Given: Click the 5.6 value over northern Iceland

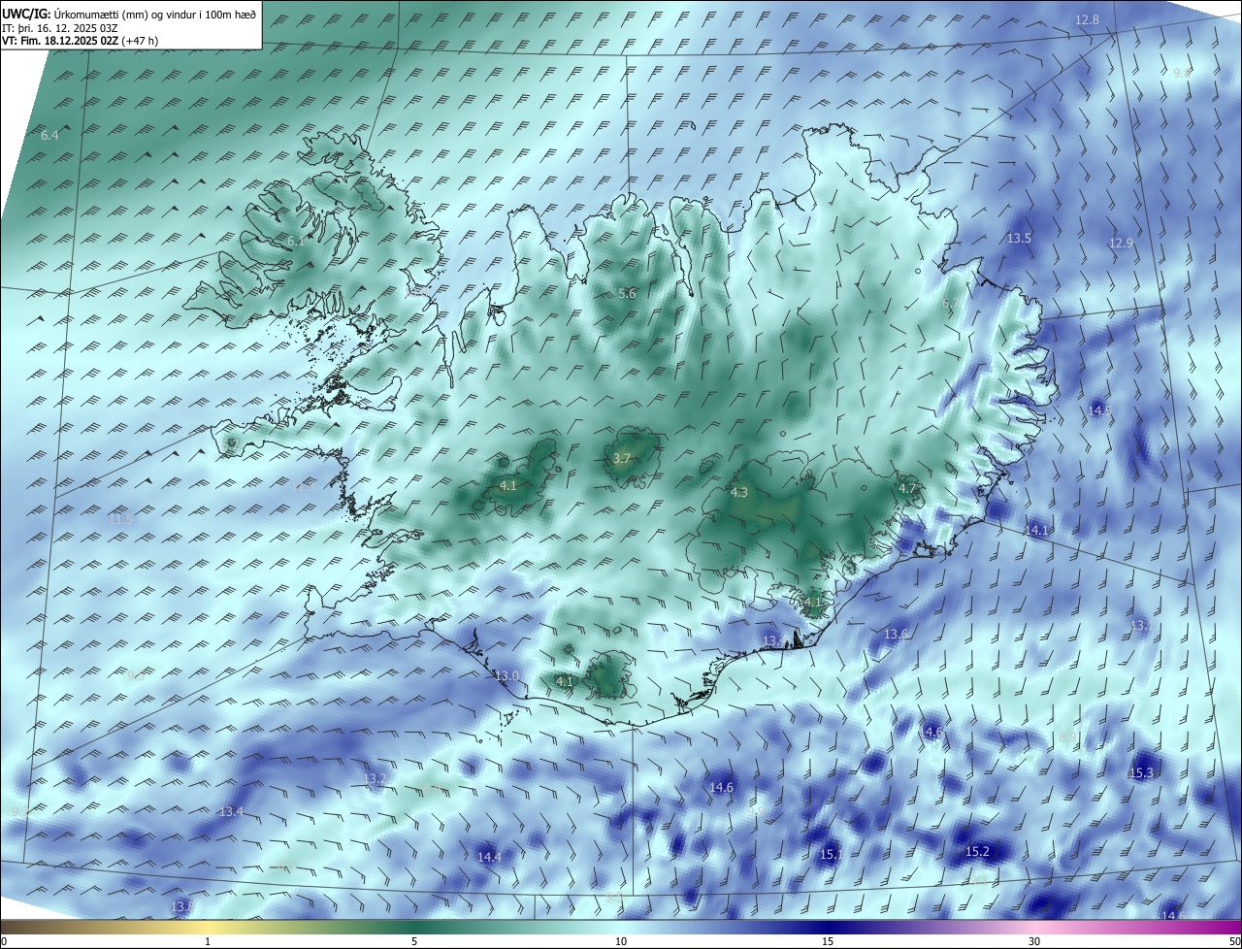Looking at the screenshot, I should click(627, 294).
